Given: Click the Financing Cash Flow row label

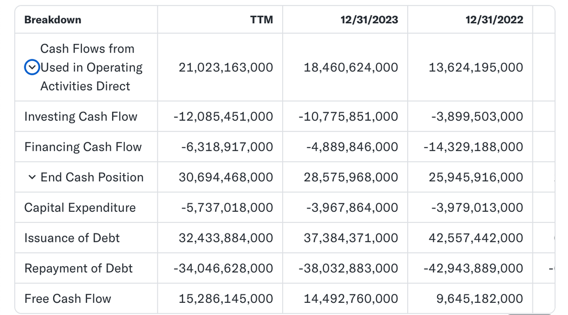Looking at the screenshot, I should (x=83, y=147).
